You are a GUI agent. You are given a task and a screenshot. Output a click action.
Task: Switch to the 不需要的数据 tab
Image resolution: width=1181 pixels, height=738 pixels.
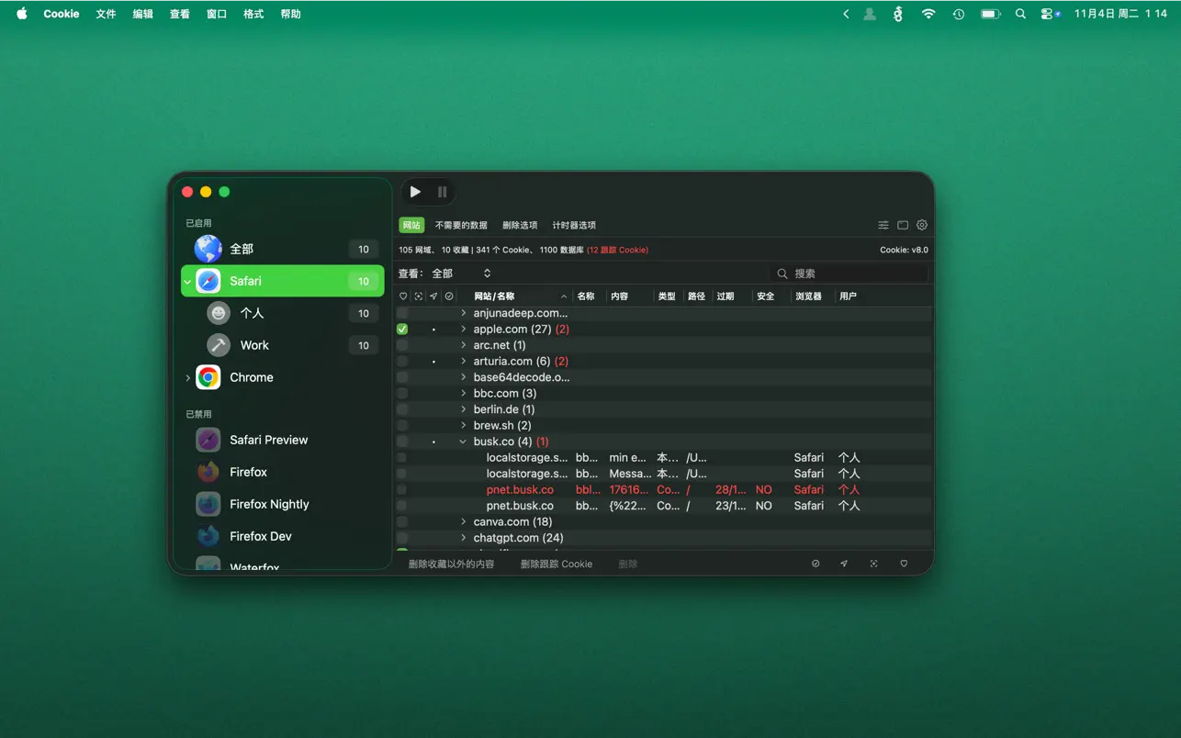click(461, 225)
